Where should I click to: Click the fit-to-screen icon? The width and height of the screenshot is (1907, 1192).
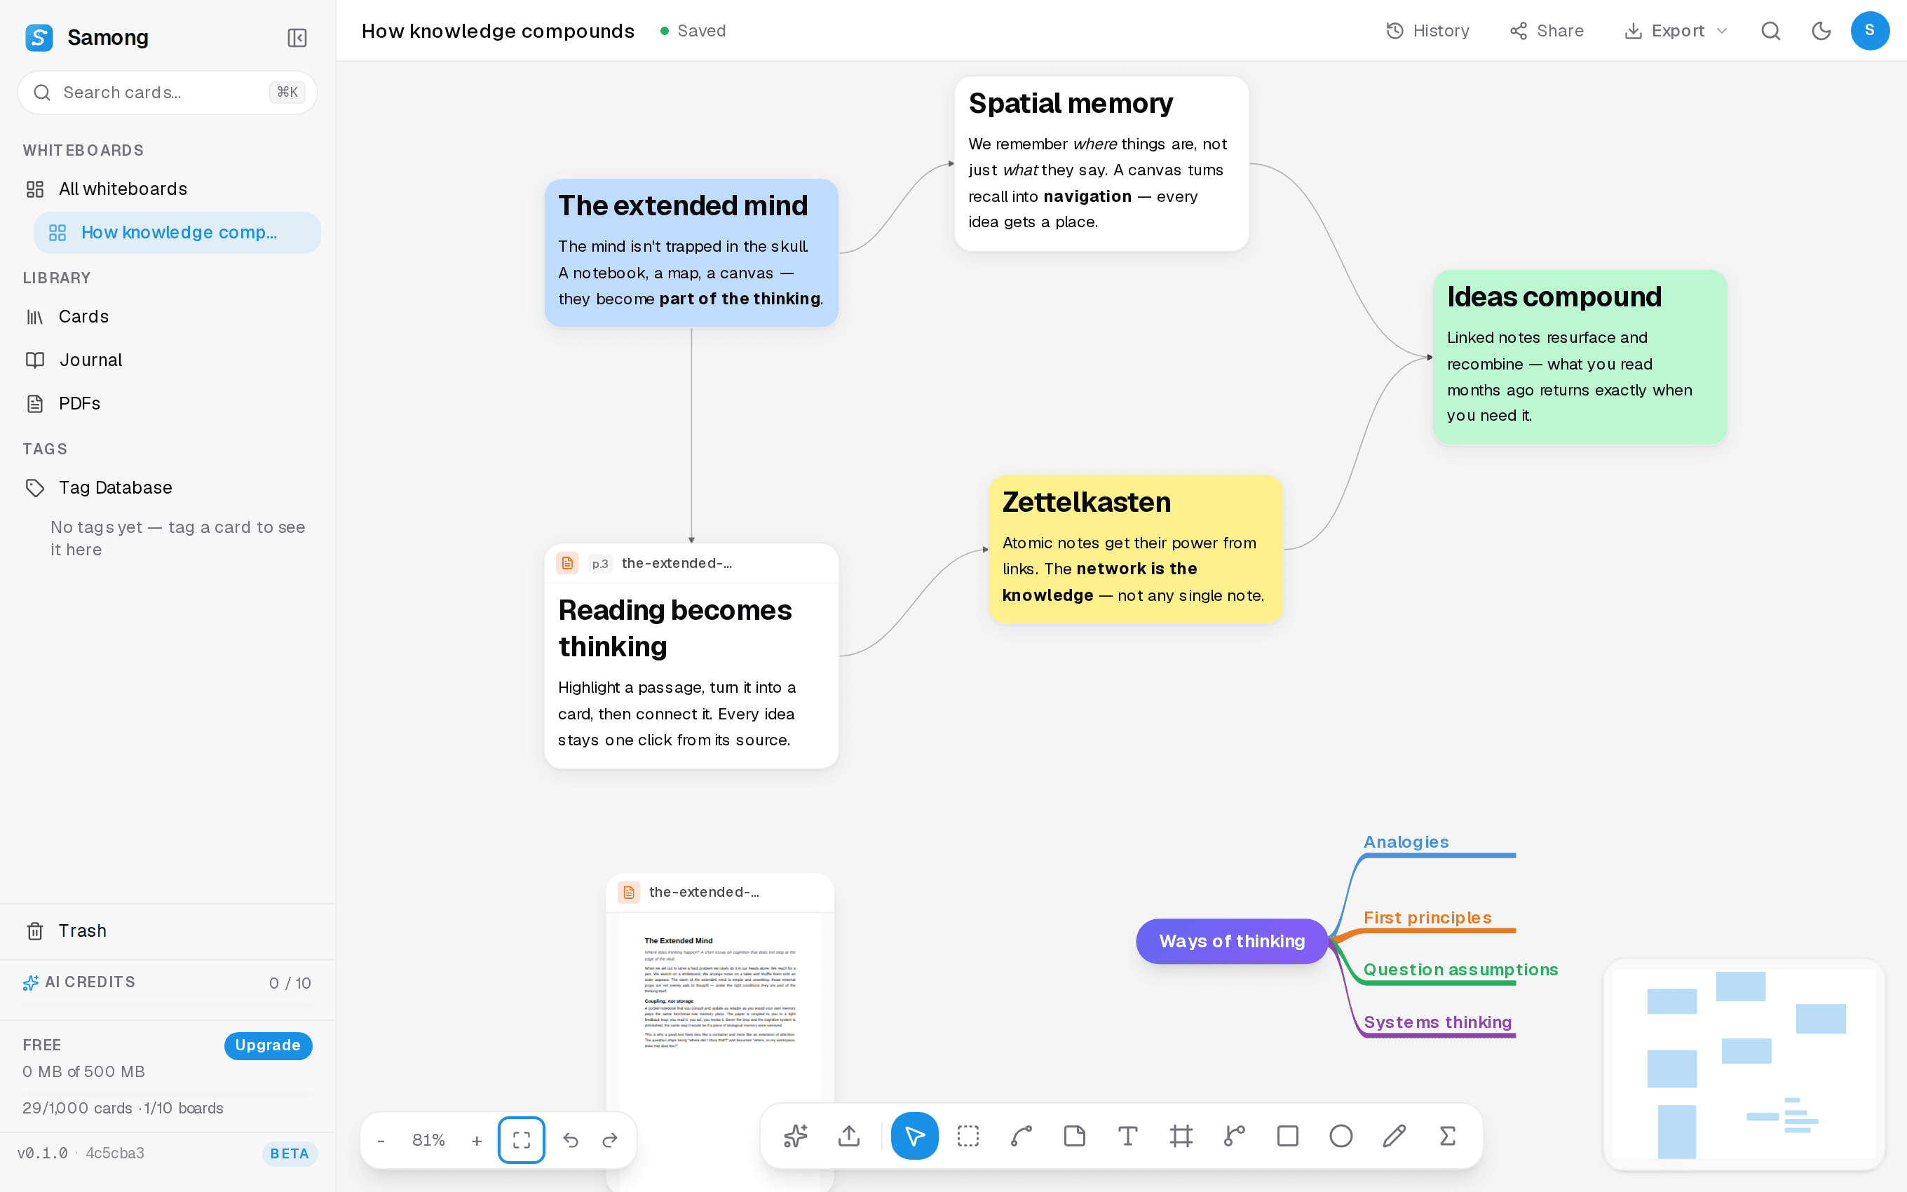(x=522, y=1140)
